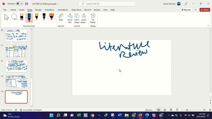This screenshot has height=119, width=212.
Task: Select the black galaxy pen
Action: point(44,17)
